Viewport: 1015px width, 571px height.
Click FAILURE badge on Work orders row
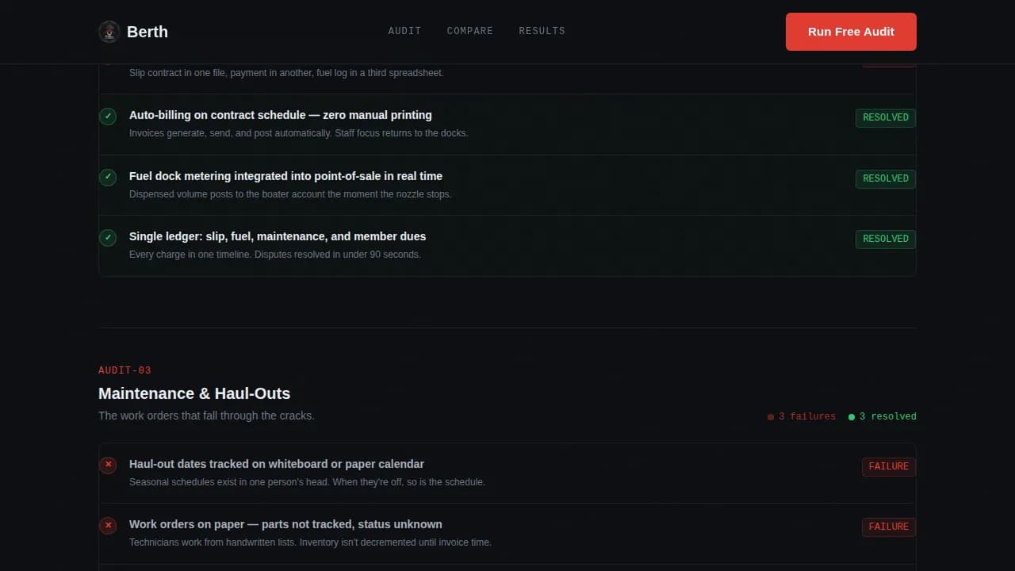coord(888,527)
